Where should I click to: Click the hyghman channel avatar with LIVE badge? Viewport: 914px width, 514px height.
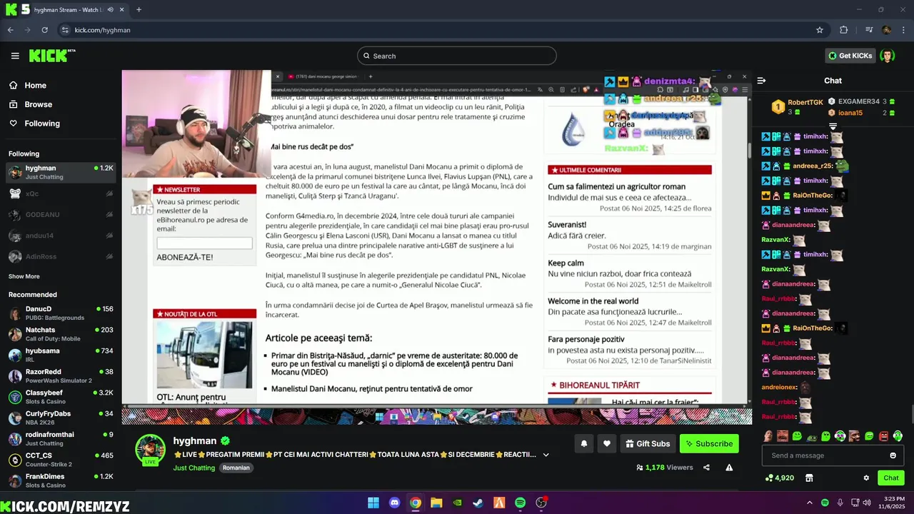151,450
